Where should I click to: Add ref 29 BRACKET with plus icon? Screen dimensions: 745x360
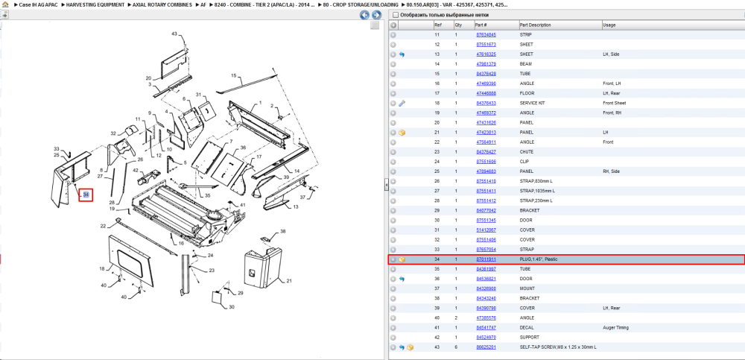[x=393, y=210]
